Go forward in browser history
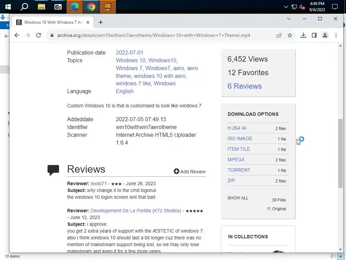The image size is (346, 260). [28, 35]
